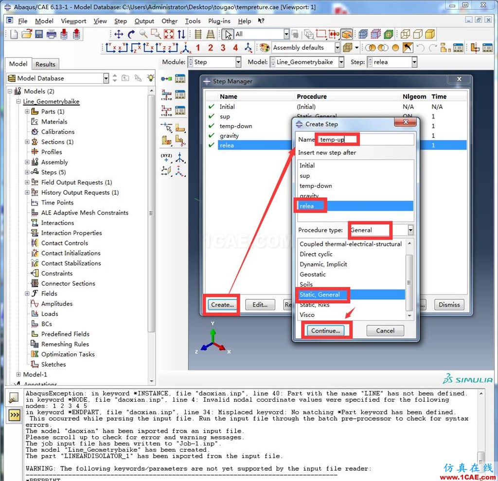Select Direct cyclic procedure
Viewport: 498px width, 481px height.
pos(316,254)
